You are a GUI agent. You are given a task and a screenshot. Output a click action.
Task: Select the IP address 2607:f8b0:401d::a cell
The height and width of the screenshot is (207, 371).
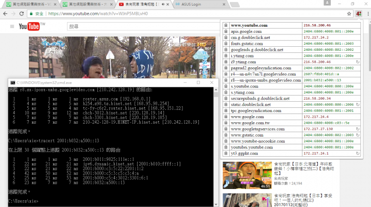331,74
